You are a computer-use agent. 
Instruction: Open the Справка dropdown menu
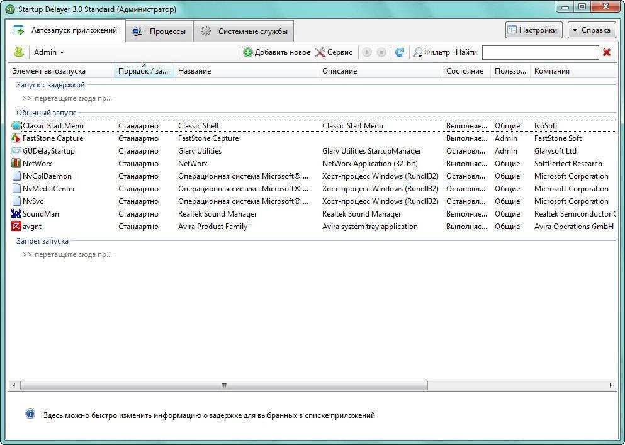[592, 30]
